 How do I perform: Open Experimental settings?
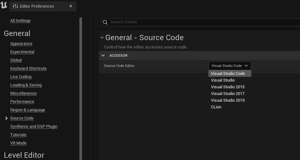(22, 52)
